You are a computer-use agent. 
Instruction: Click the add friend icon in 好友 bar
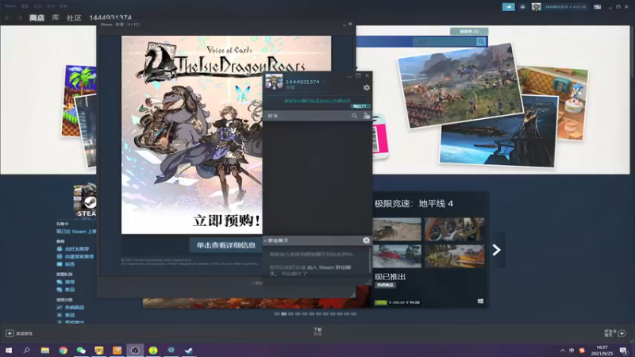(367, 116)
